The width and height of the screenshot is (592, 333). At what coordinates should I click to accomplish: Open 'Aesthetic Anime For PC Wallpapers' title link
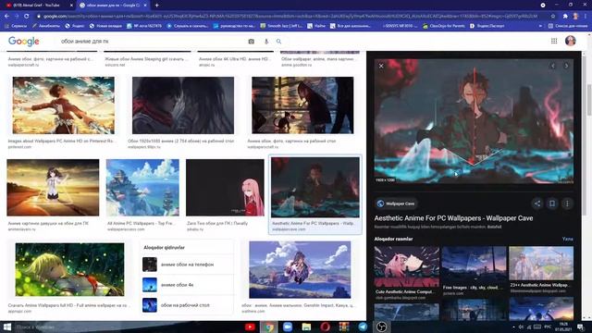tap(453, 218)
